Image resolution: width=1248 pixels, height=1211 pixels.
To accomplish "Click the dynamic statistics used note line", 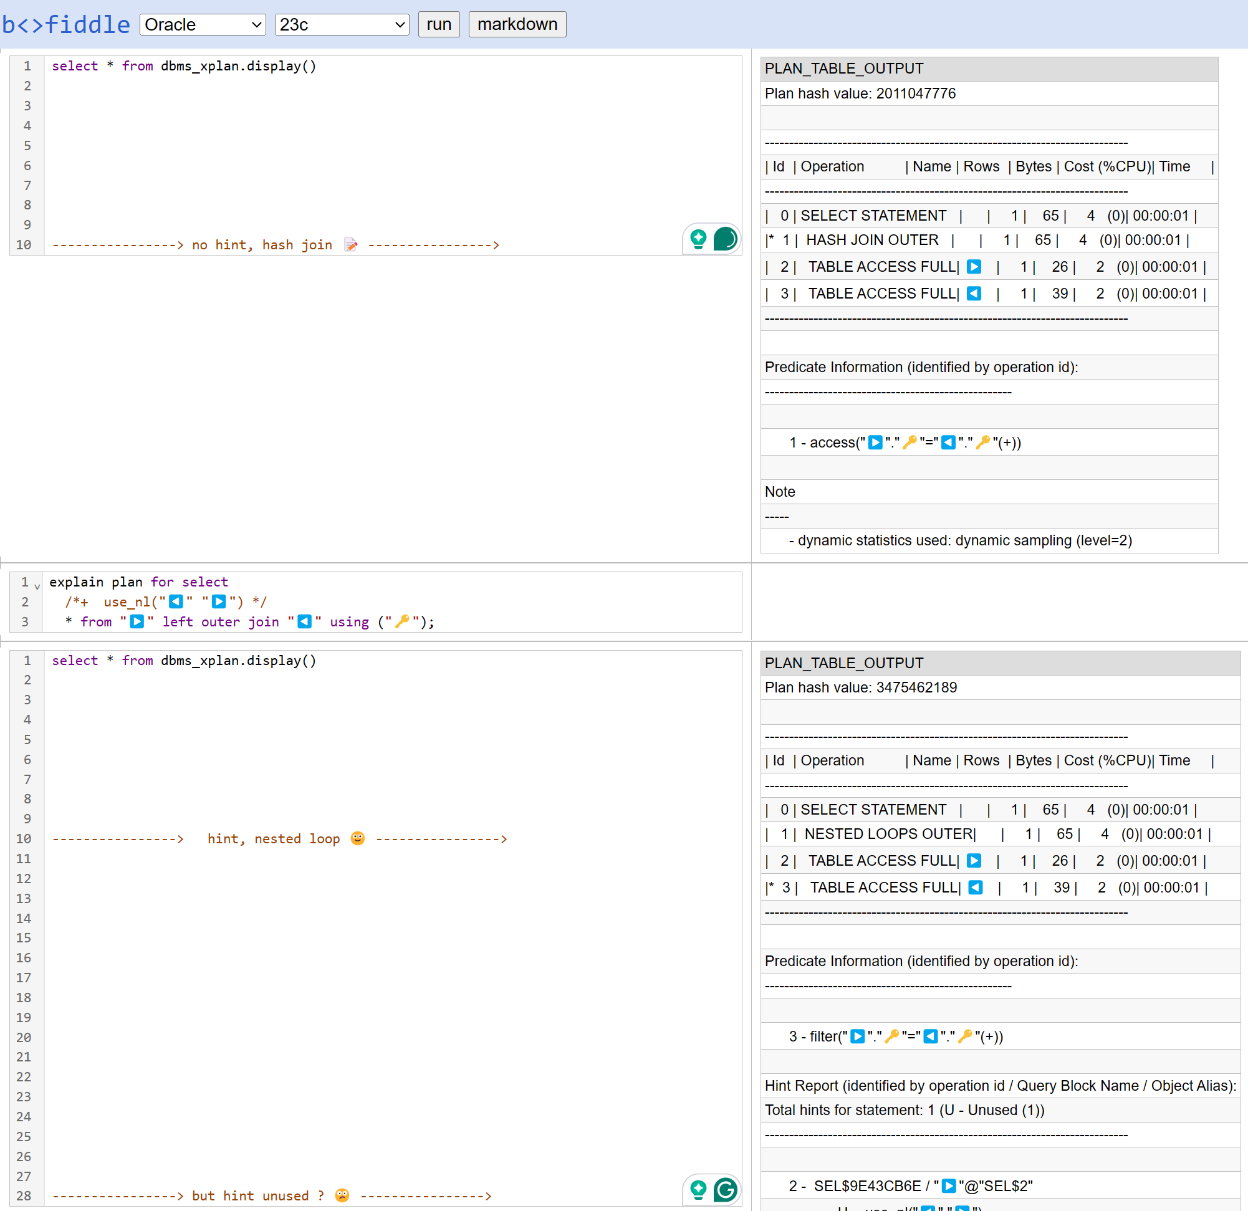I will click(x=989, y=540).
